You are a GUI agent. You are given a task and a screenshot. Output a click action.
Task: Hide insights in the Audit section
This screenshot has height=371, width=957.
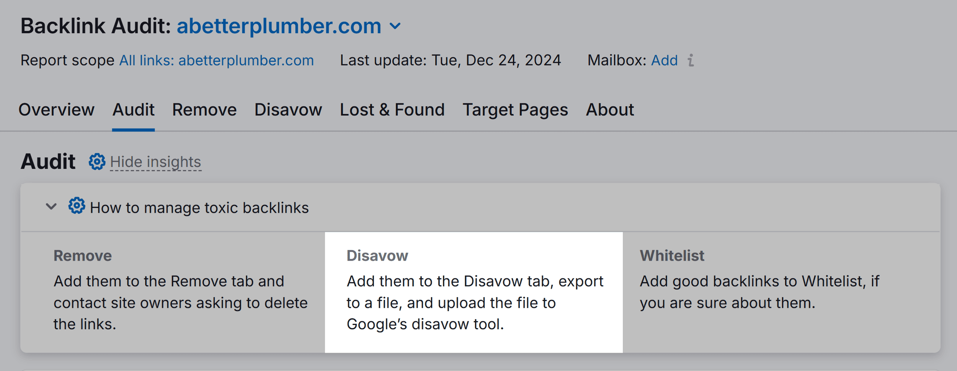(155, 161)
